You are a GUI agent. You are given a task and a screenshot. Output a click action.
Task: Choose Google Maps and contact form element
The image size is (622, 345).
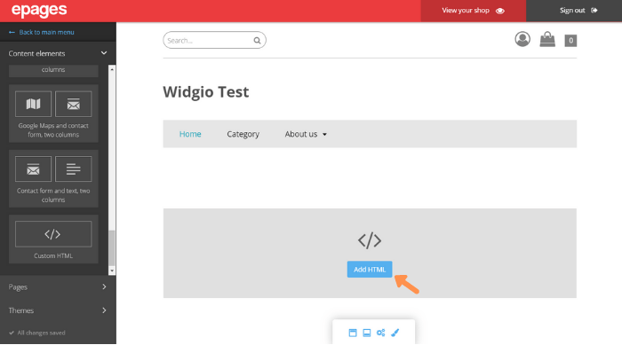[x=53, y=114]
